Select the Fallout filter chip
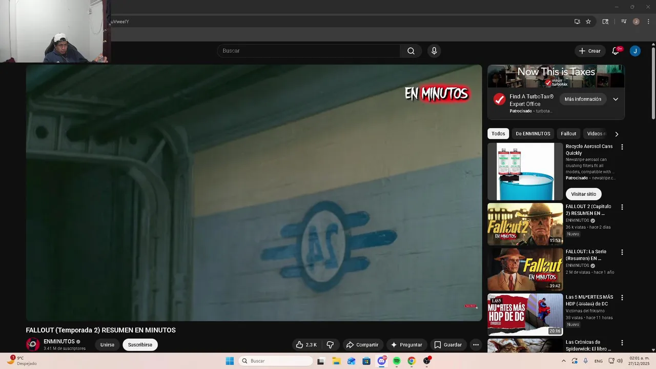The image size is (656, 369). point(568,134)
